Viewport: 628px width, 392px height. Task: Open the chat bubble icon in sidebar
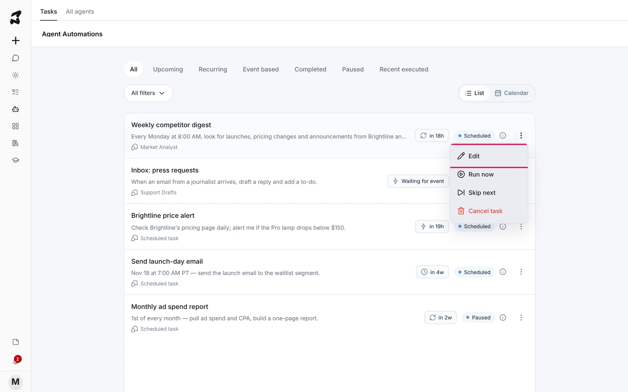(x=15, y=58)
